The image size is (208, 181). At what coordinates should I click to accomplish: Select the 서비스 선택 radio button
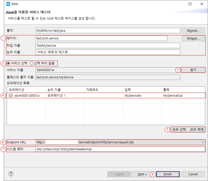coord(8,63)
